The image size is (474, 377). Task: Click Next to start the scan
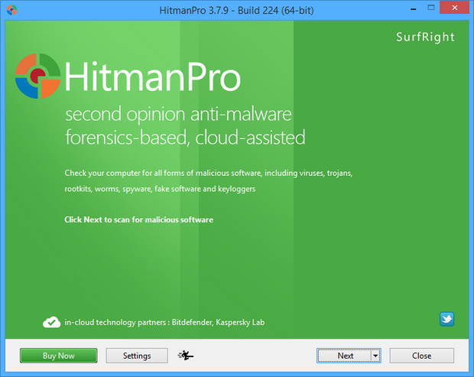[345, 356]
